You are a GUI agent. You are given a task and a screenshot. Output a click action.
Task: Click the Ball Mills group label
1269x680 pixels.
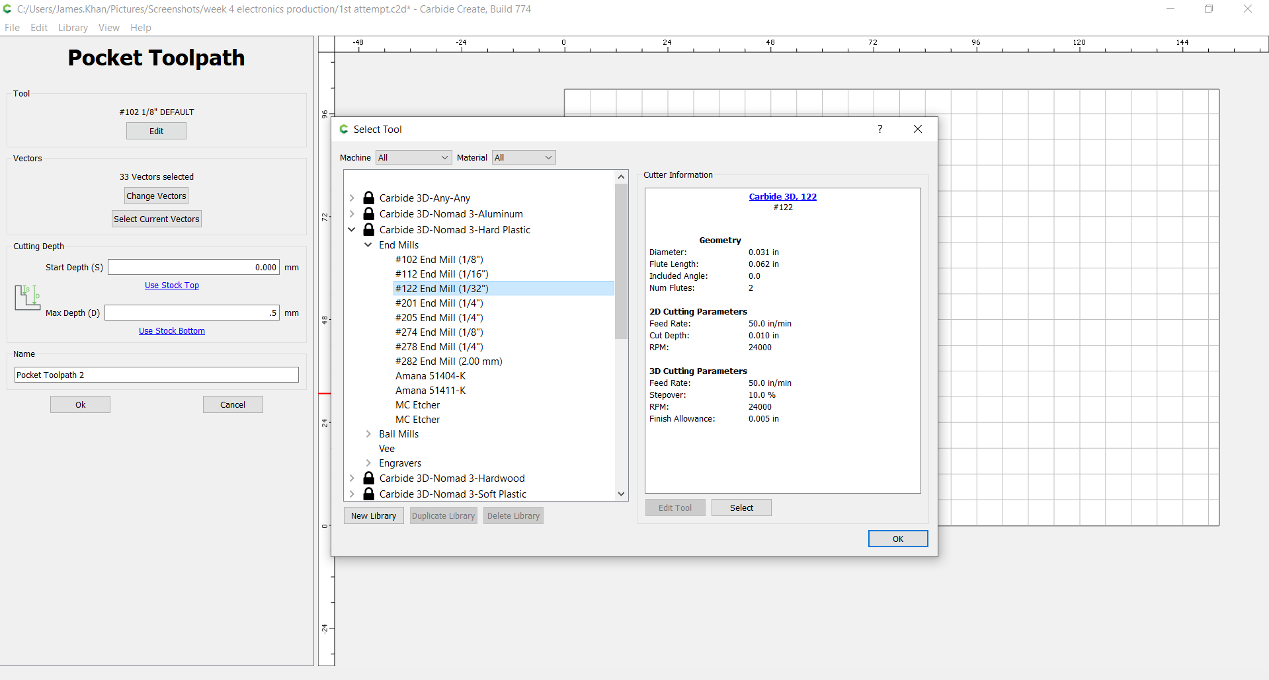399,434
